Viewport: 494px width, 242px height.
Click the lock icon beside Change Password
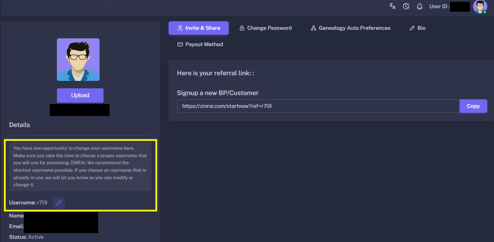point(242,28)
